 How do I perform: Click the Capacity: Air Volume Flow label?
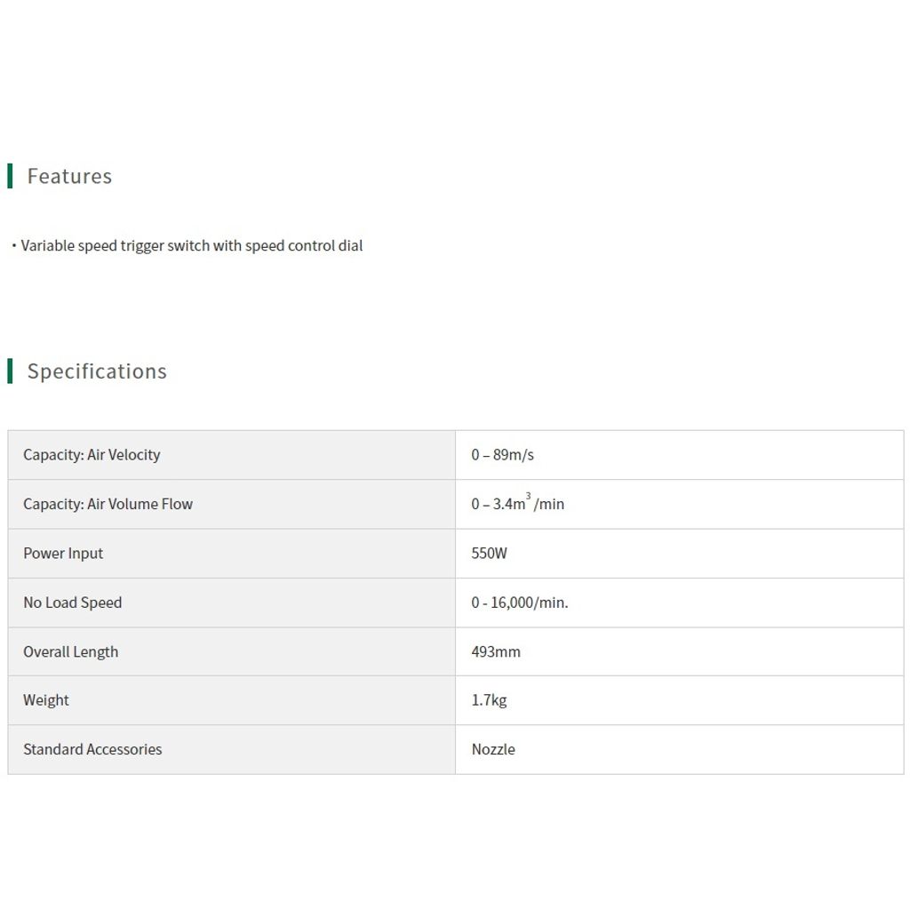108,504
